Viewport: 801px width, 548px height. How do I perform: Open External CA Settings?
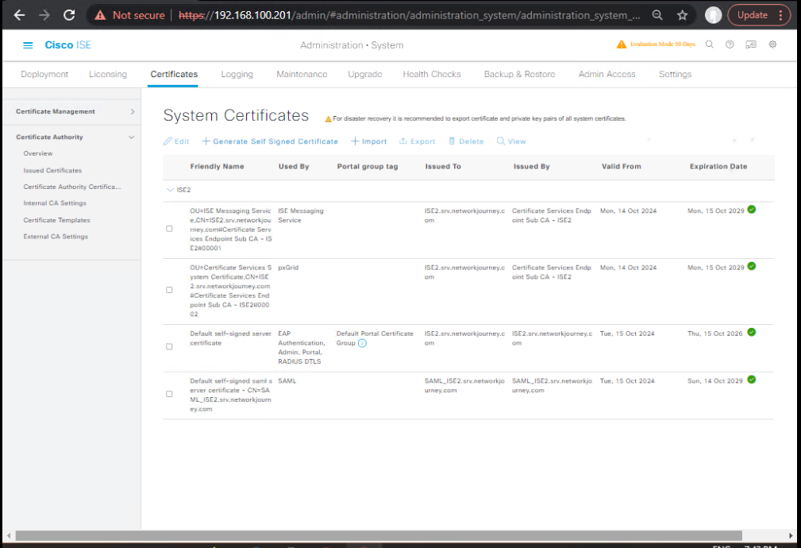pos(56,236)
